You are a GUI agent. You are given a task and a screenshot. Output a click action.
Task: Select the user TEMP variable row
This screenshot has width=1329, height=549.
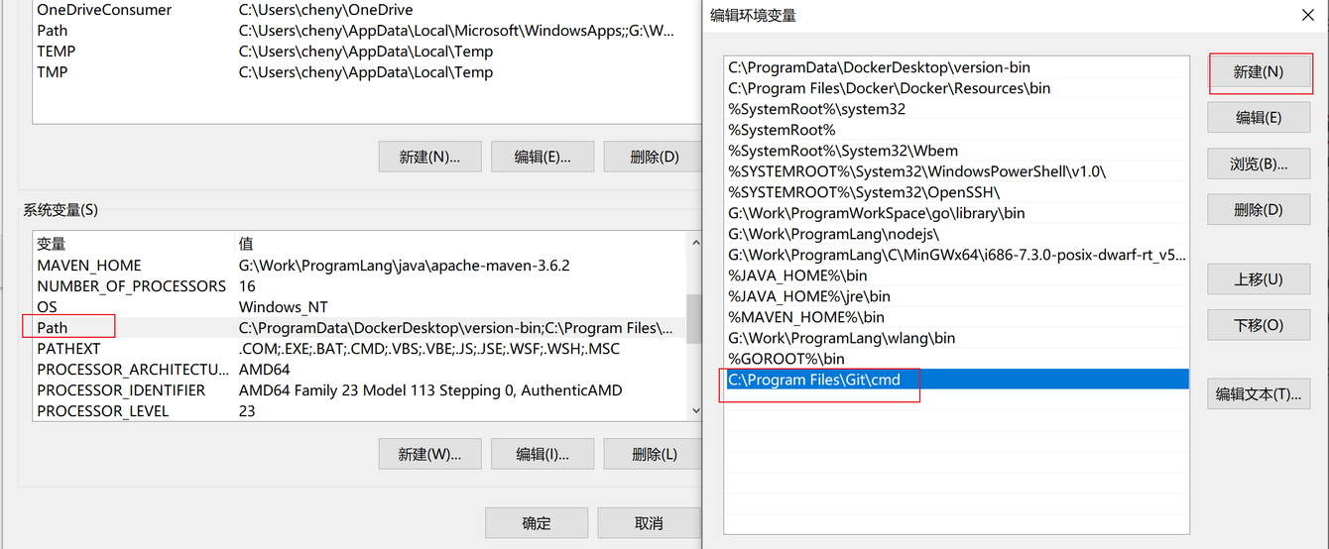coord(57,52)
